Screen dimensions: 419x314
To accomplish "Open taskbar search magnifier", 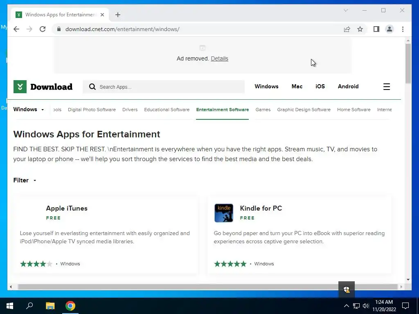I will click(29, 306).
